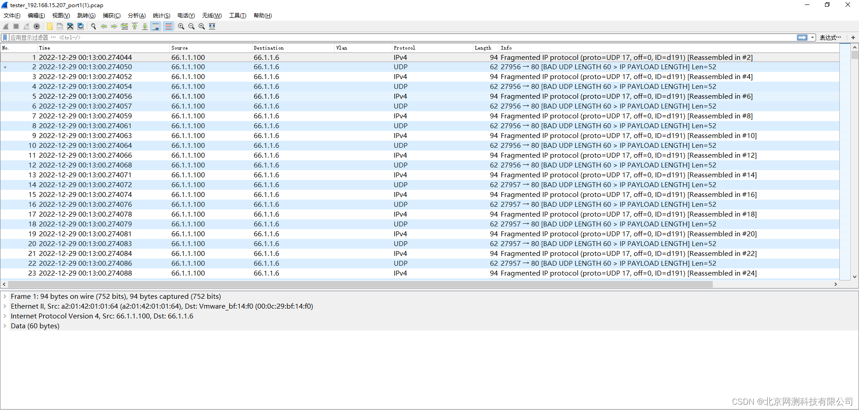859x410 pixels.
Task: Open the 无线(W) menu
Action: coord(212,16)
